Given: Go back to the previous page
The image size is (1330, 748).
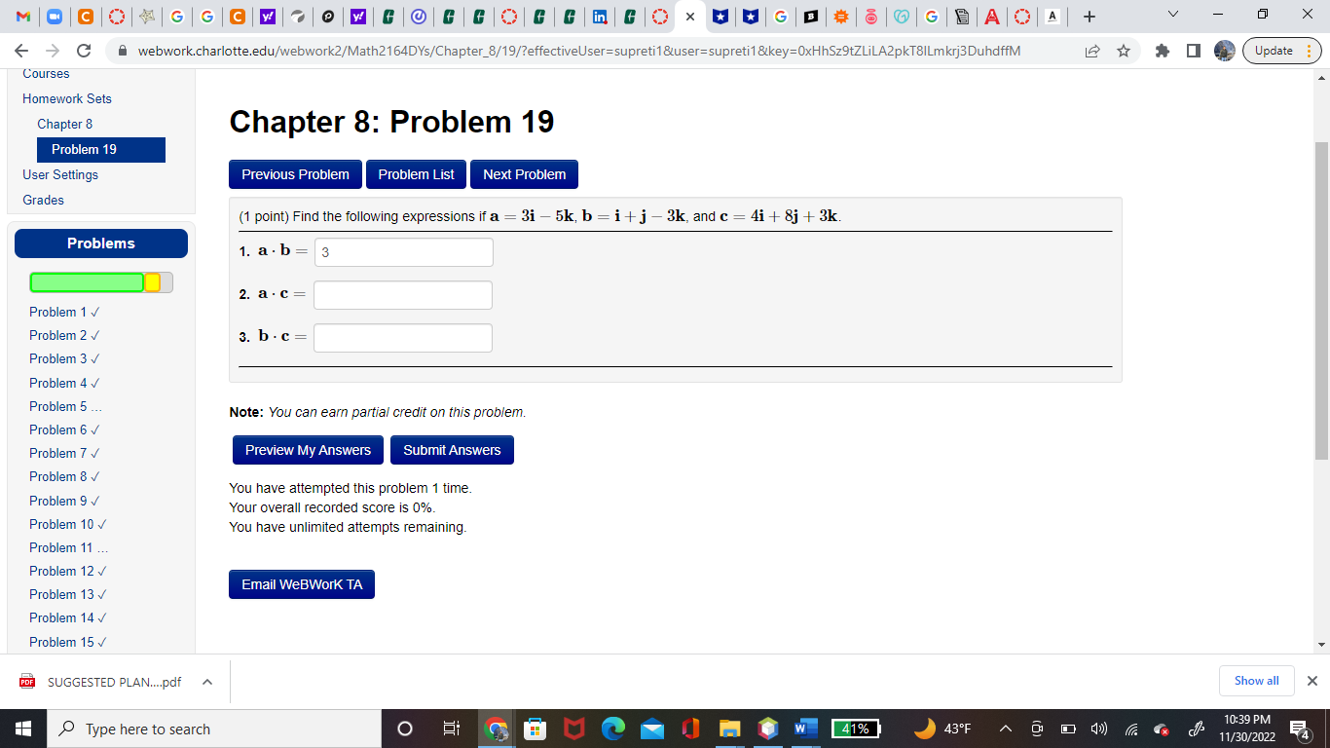Looking at the screenshot, I should pyautogui.click(x=21, y=51).
